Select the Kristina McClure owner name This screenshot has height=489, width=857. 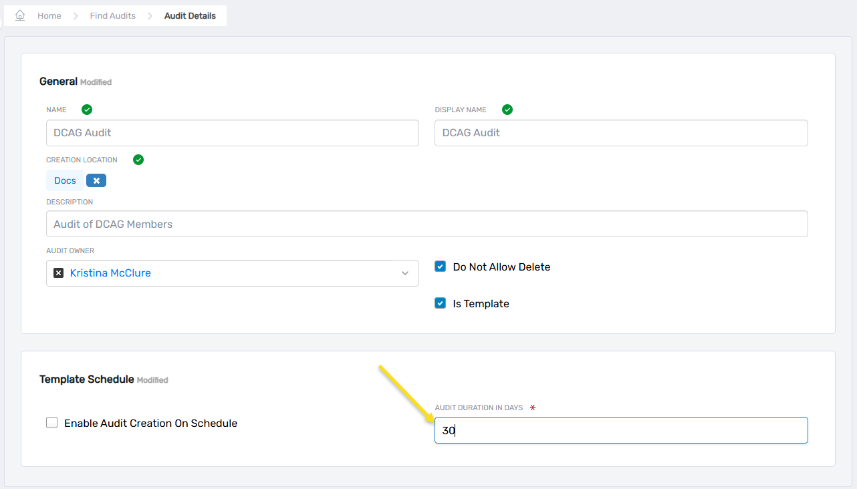(x=110, y=273)
